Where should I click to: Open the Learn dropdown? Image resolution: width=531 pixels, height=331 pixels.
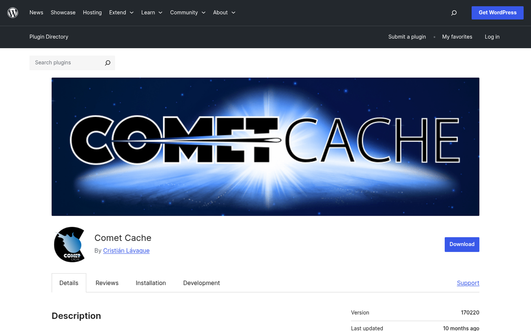pos(151,12)
